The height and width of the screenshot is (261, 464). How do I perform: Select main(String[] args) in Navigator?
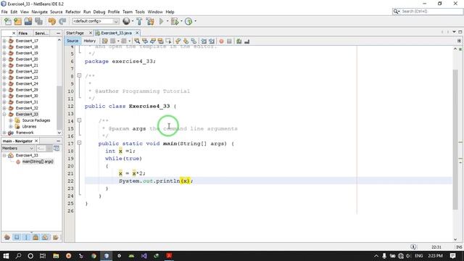[38, 162]
